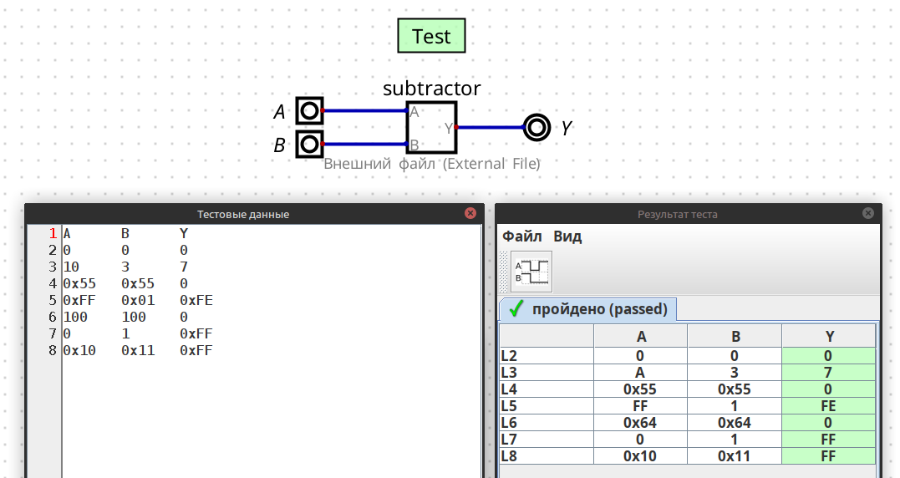900x478 pixels.
Task: Click line number 7 in editor gutter
Action: pyautogui.click(x=53, y=333)
